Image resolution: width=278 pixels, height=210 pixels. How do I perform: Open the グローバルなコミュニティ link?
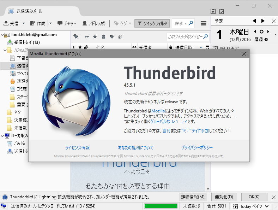tap(169, 122)
